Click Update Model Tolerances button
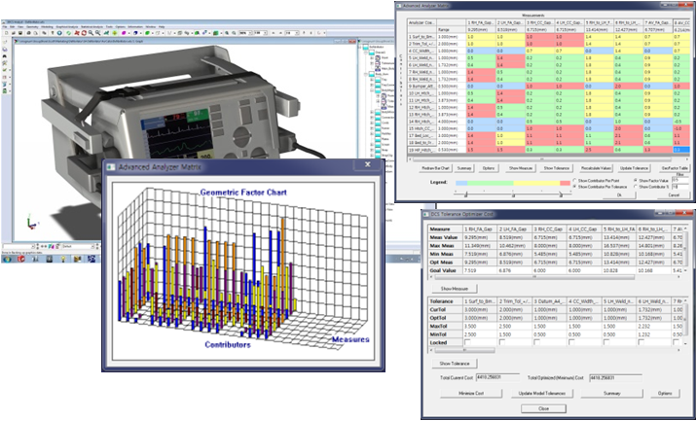 tap(541, 394)
